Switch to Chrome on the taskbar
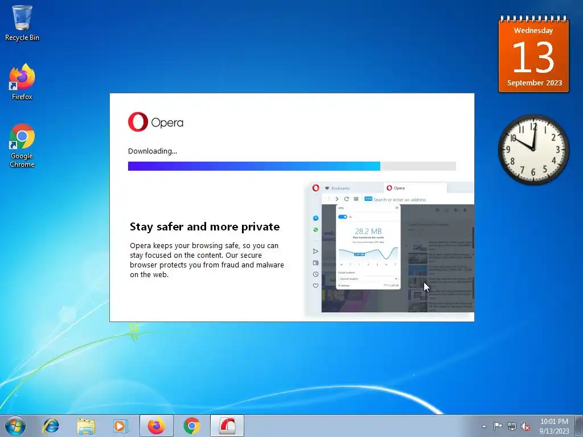Viewport: 583px width, 437px height. coord(191,426)
